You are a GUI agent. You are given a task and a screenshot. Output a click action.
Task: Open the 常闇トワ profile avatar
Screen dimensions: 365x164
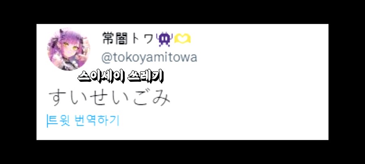coord(69,49)
